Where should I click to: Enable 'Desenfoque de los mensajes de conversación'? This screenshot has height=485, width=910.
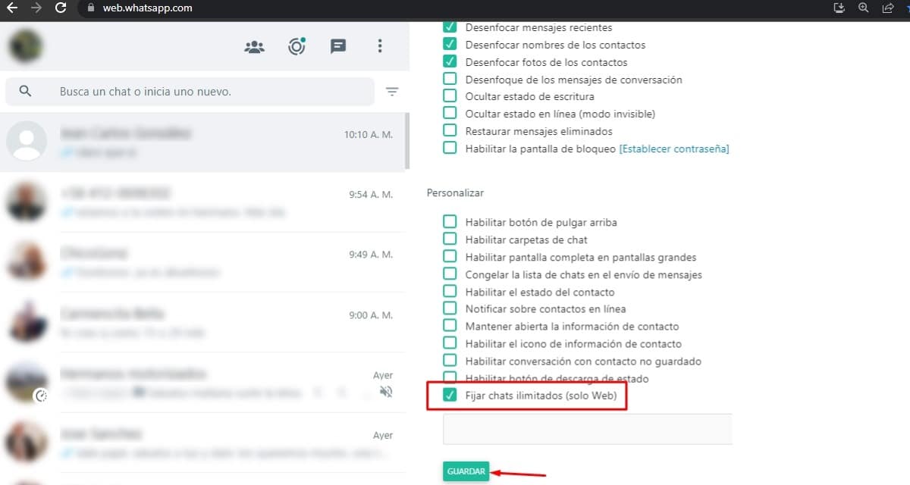(450, 79)
